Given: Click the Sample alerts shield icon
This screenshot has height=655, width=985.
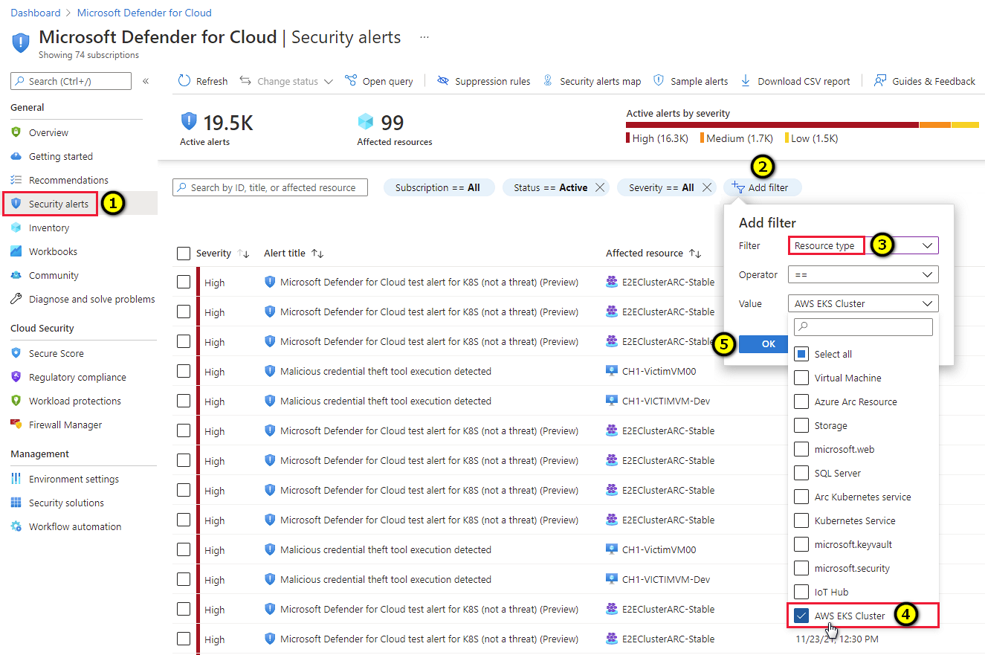Looking at the screenshot, I should (x=659, y=81).
